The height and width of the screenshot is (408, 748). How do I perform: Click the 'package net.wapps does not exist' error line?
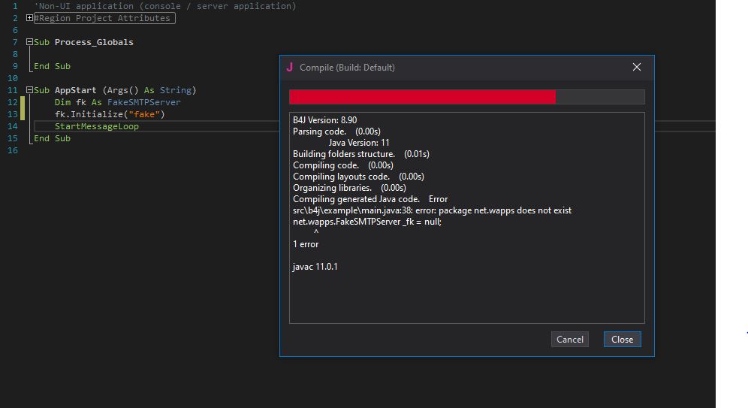pyautogui.click(x=432, y=210)
